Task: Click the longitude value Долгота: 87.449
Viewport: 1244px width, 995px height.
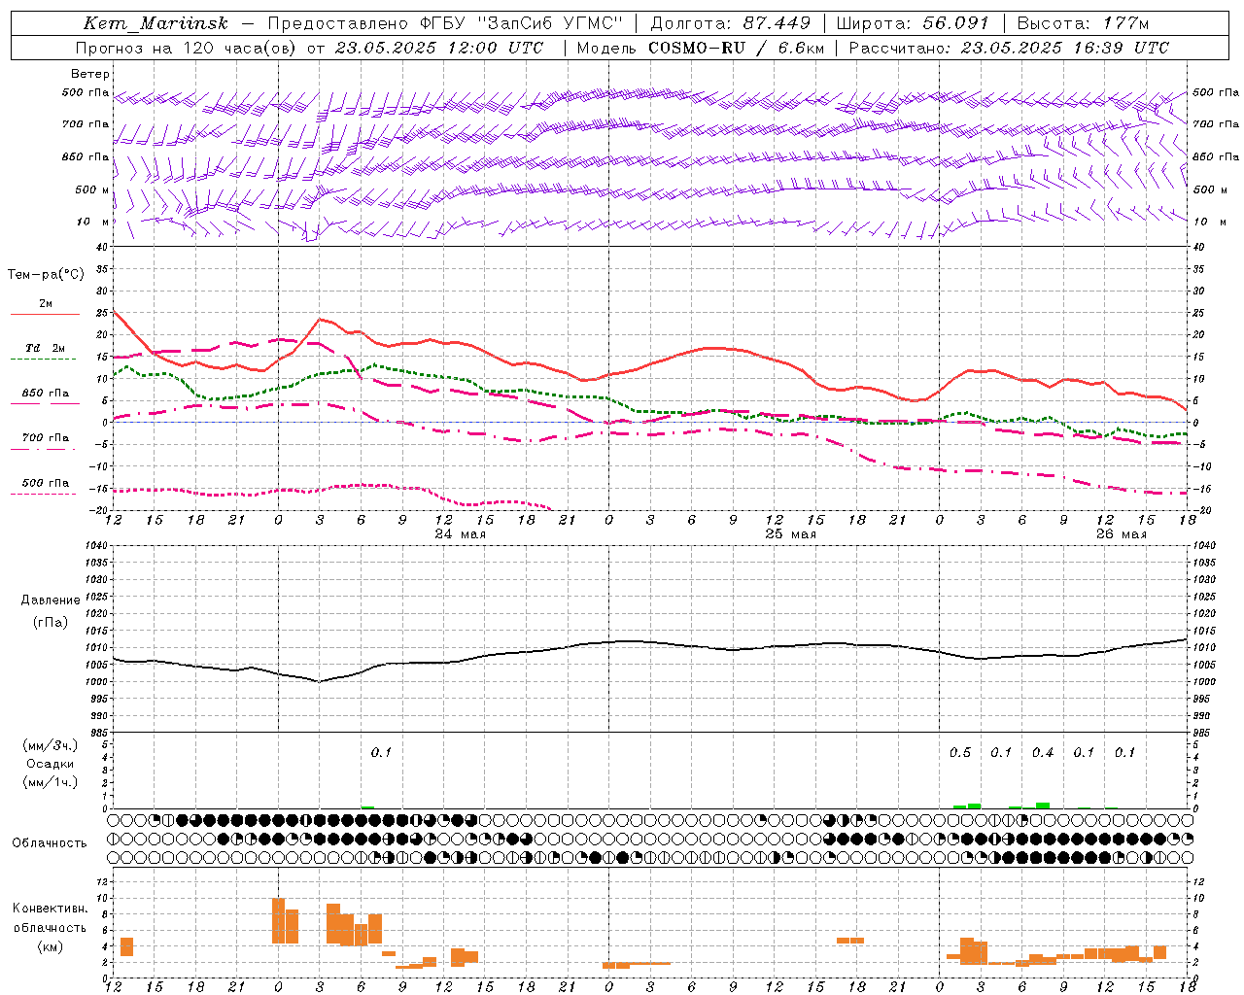Action: 729,23
